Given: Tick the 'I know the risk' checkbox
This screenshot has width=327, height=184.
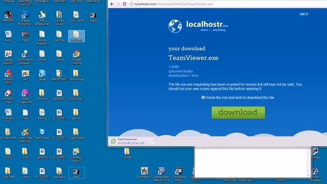Looking at the screenshot, I should [x=203, y=98].
